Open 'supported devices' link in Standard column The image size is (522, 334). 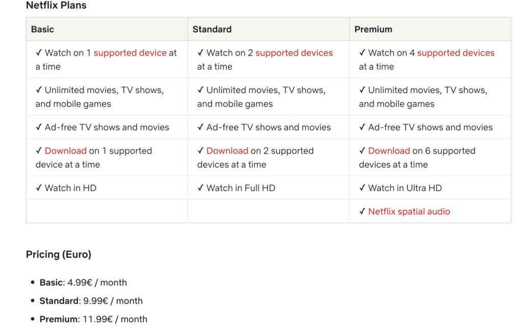294,53
